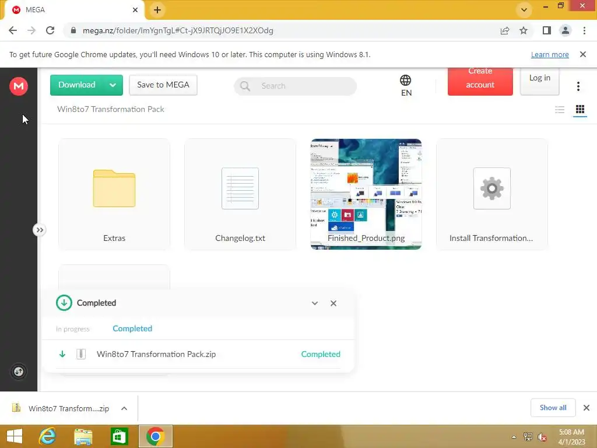The height and width of the screenshot is (448, 597).
Task: Click Show all downloads button
Action: click(x=553, y=408)
